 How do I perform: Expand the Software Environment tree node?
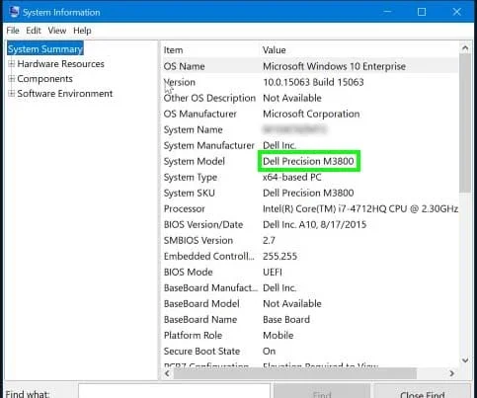(x=12, y=94)
